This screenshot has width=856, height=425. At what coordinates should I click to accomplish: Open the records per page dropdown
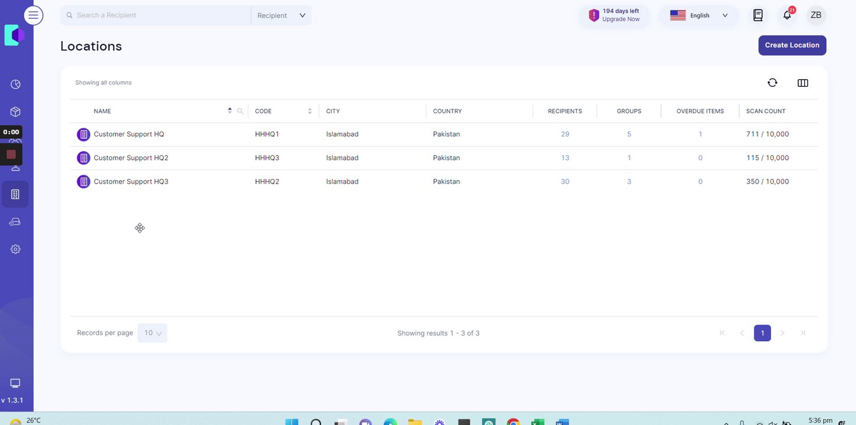point(152,333)
